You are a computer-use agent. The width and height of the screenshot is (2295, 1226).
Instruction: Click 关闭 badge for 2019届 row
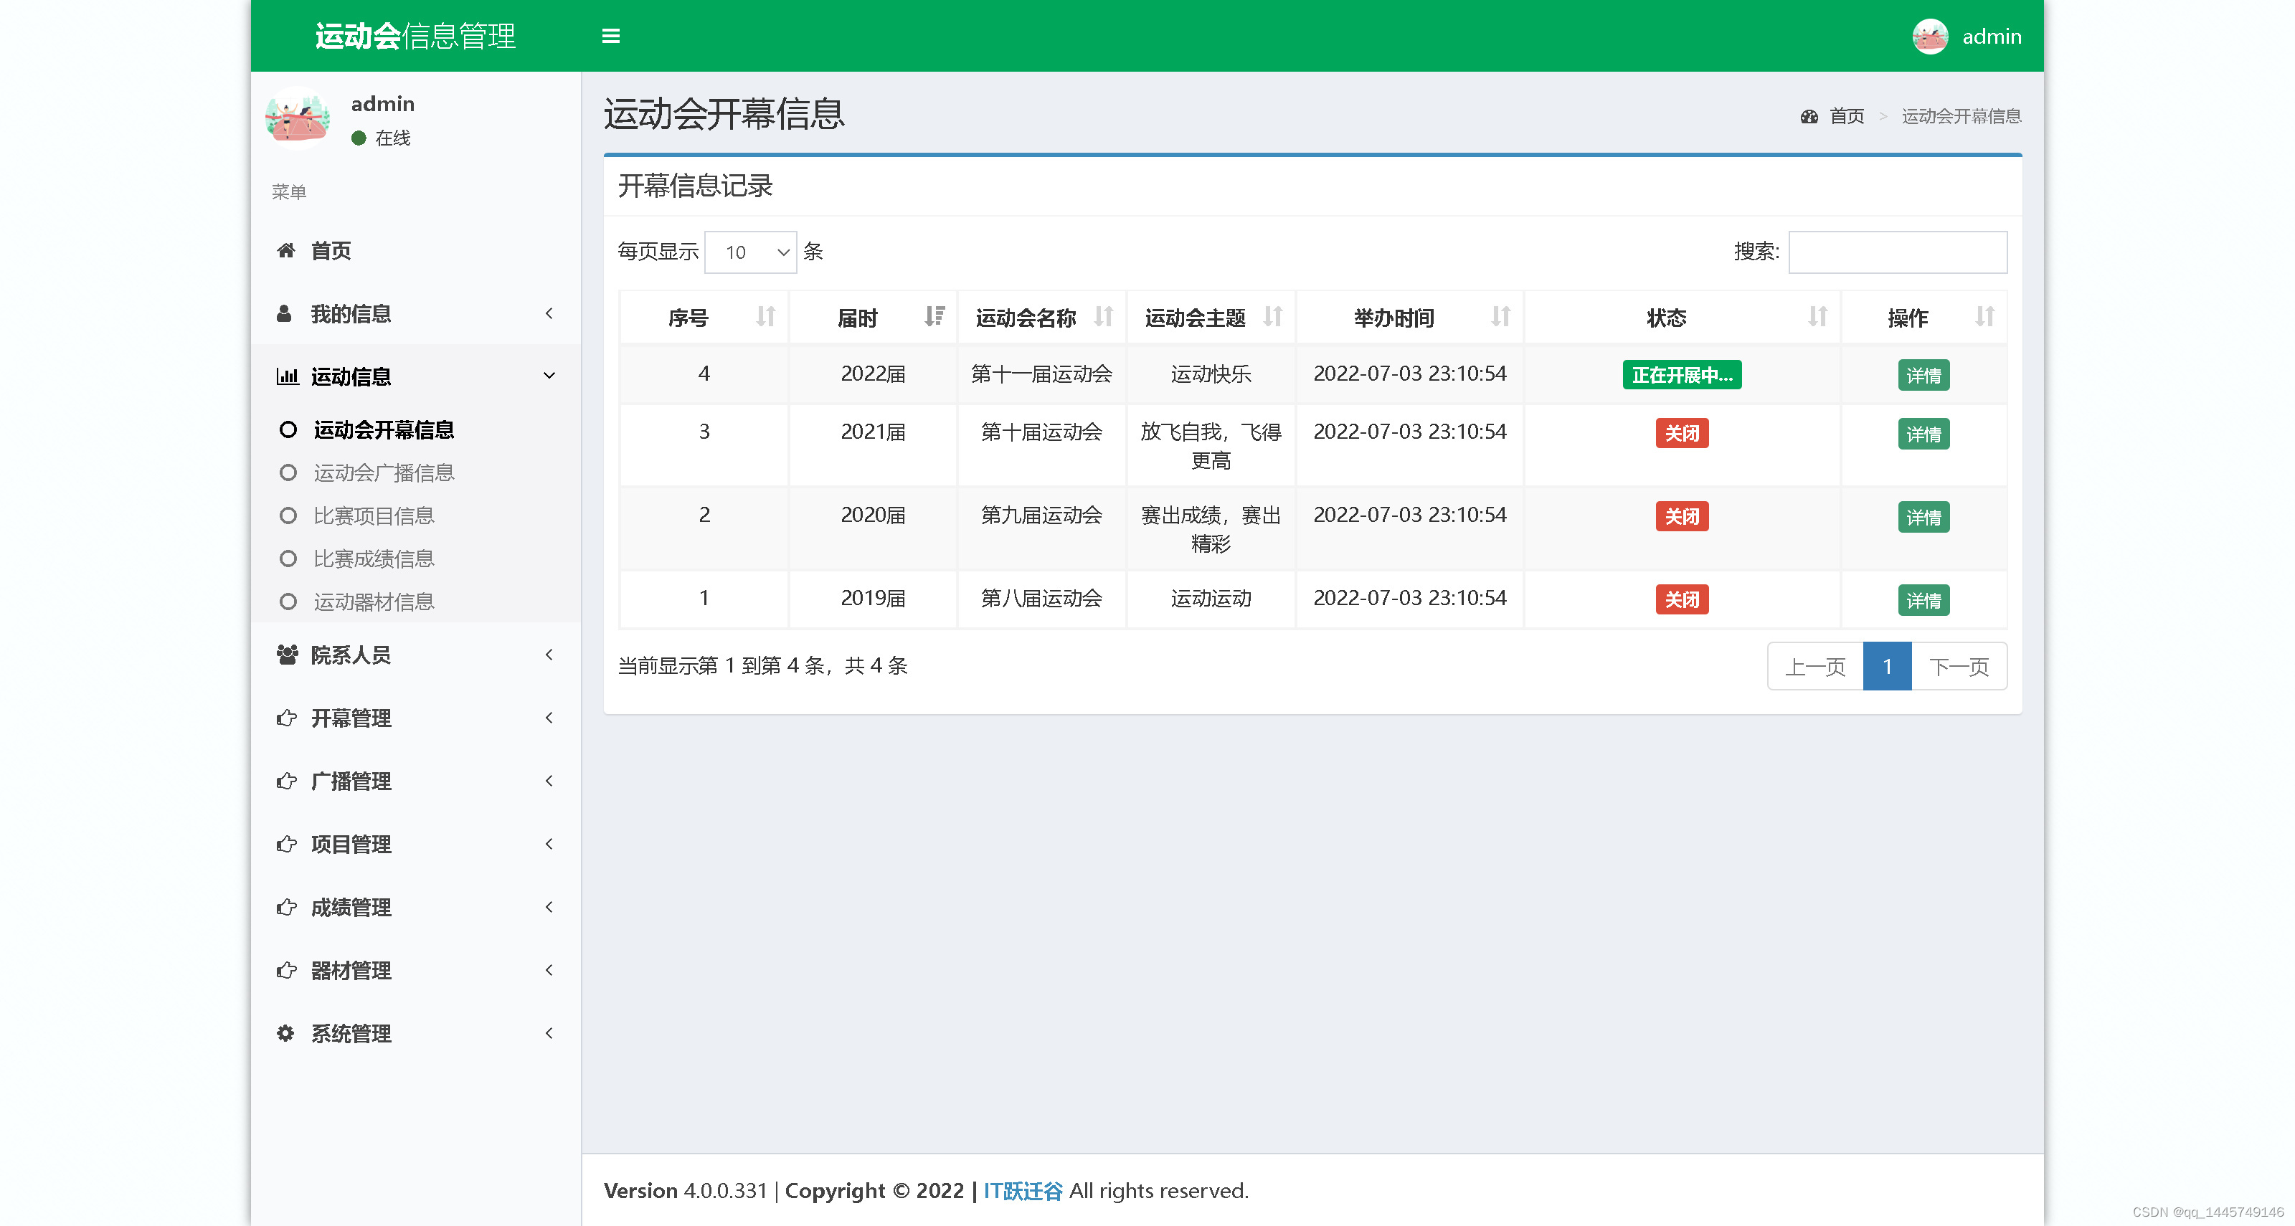[x=1681, y=600]
